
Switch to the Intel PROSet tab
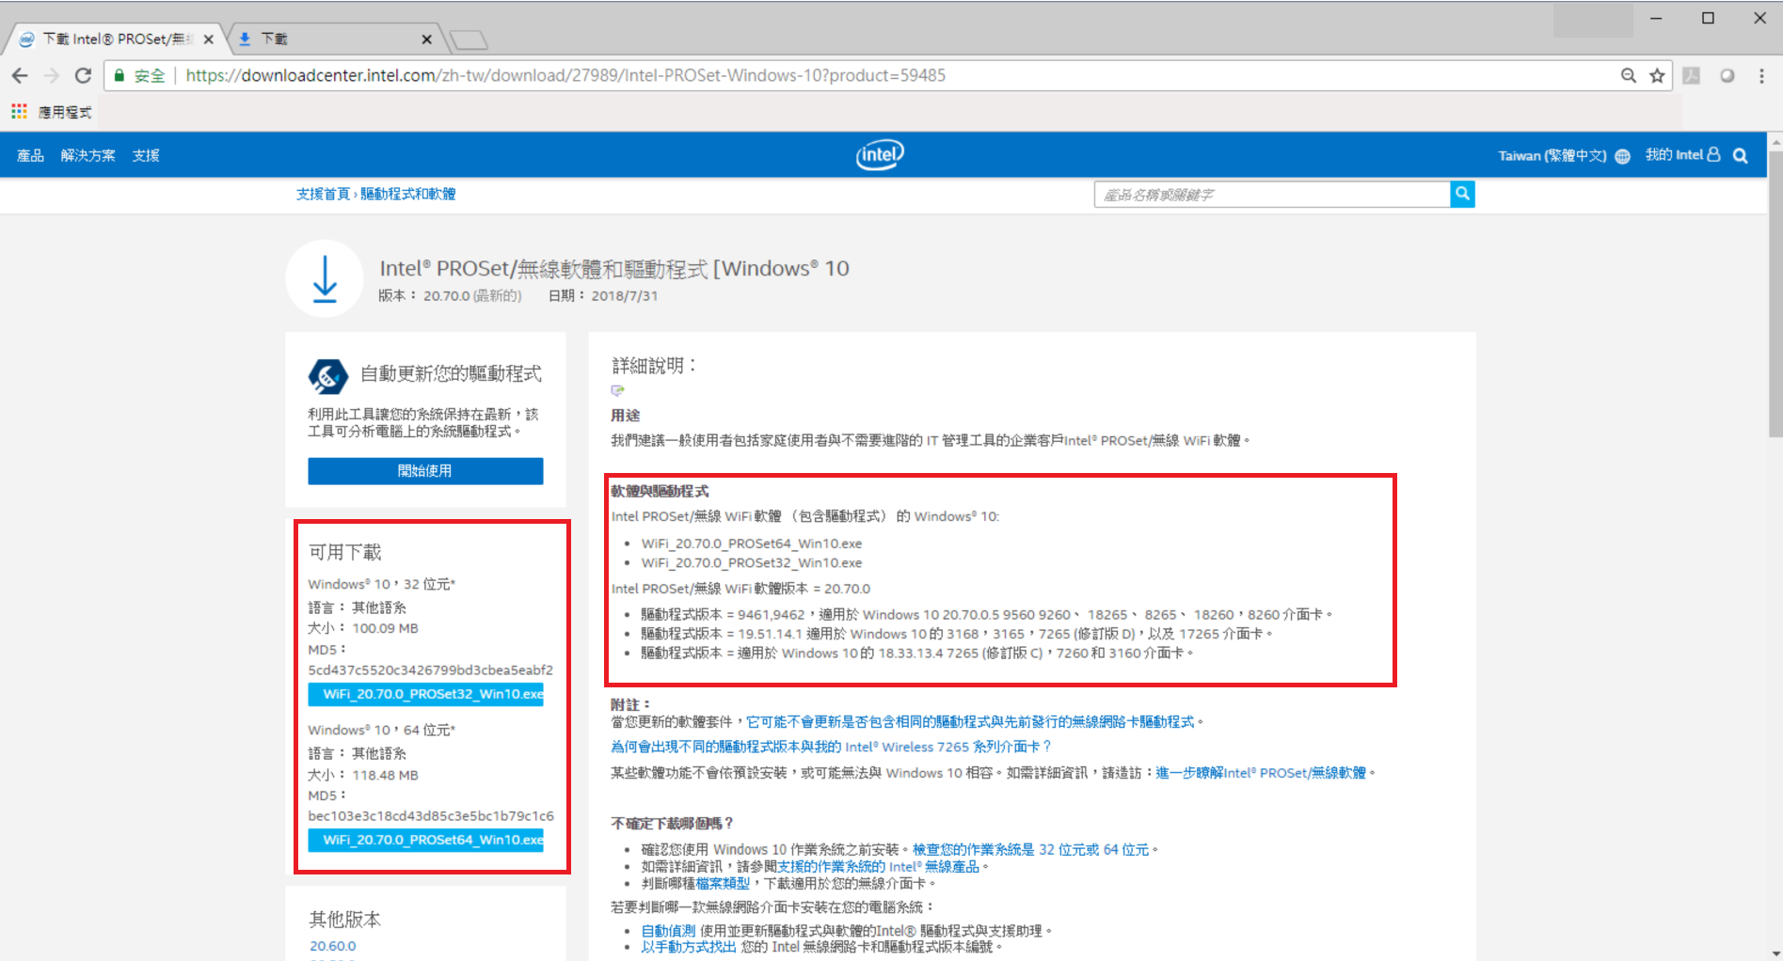[x=115, y=39]
